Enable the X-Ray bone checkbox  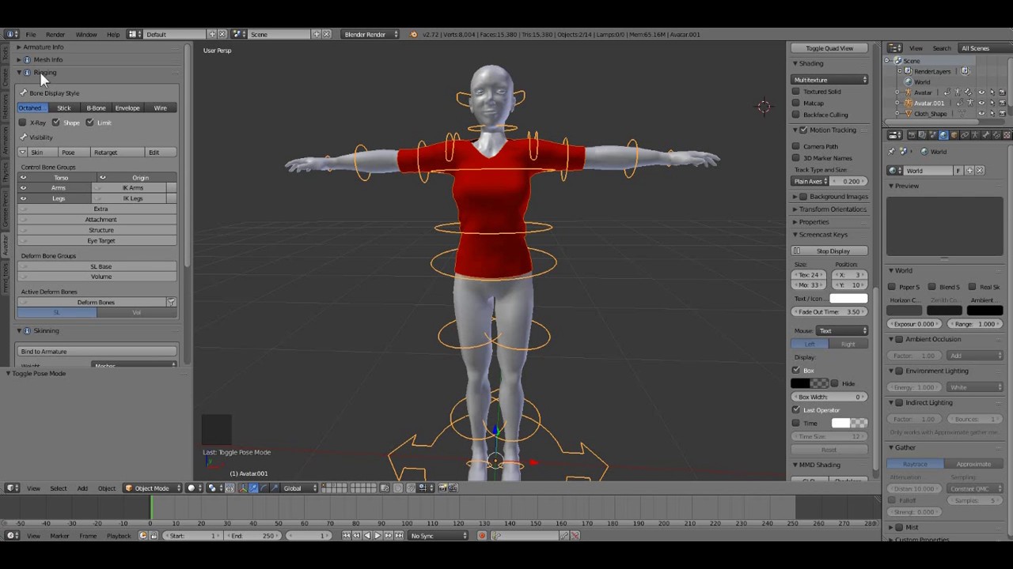coord(22,122)
